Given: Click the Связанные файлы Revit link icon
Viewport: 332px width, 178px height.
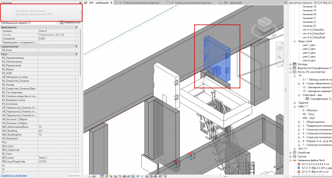Looking at the screenshot, I should (x=294, y=160).
